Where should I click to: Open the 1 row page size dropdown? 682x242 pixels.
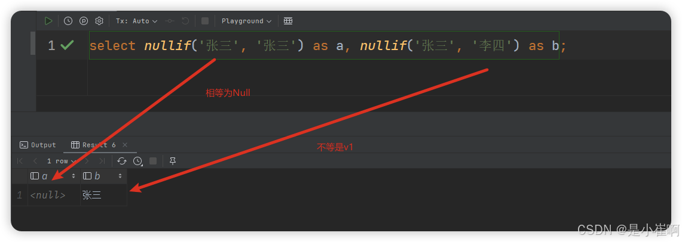(x=62, y=161)
